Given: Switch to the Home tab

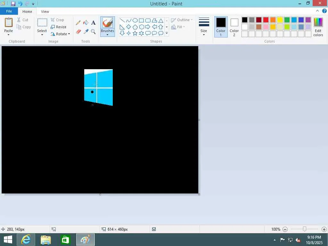Looking at the screenshot, I should point(27,12).
